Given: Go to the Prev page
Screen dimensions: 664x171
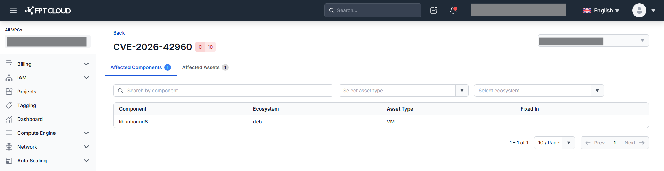Looking at the screenshot, I should coord(595,143).
